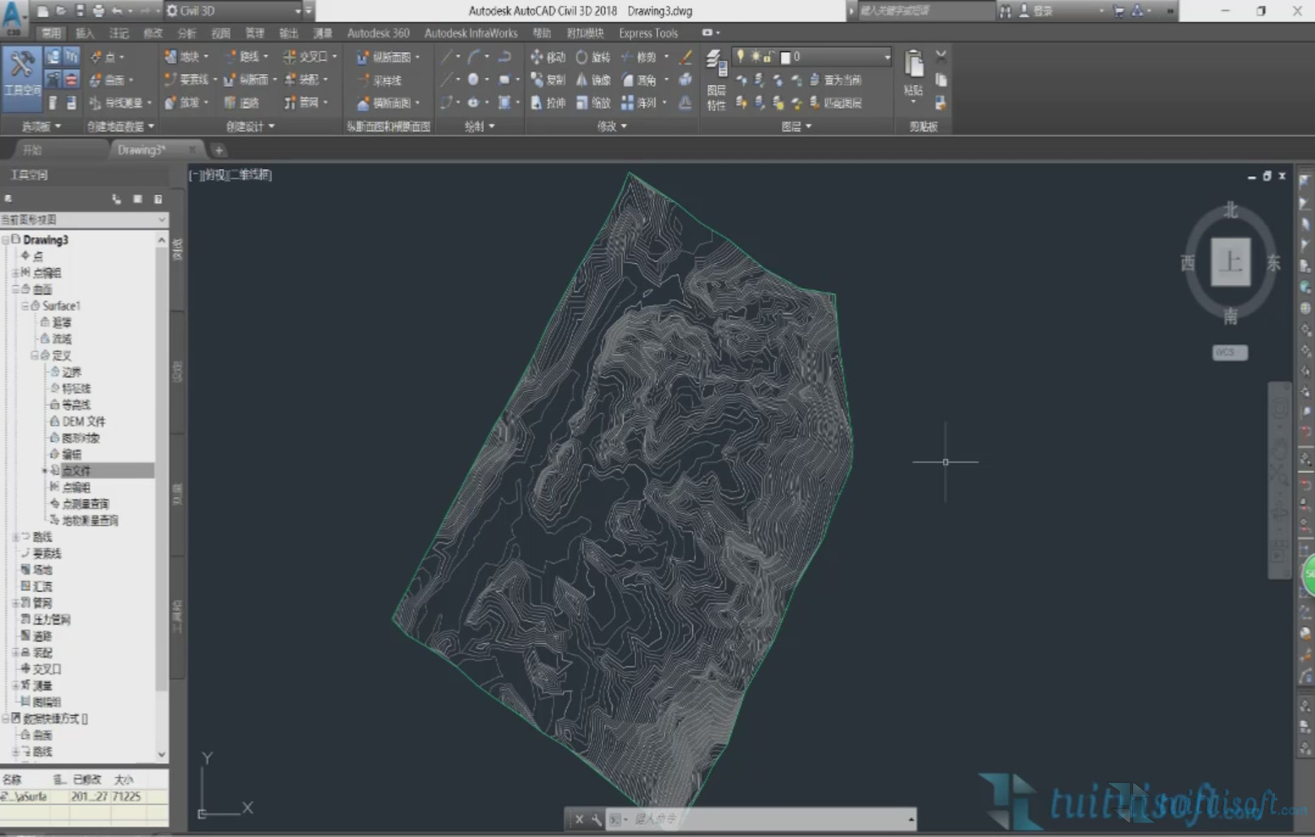Click the Print icon in quick access toolbar

click(x=98, y=11)
